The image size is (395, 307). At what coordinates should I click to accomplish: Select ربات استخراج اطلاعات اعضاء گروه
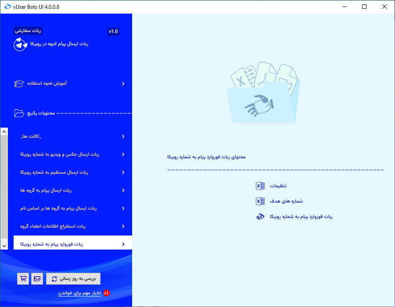[73, 226]
